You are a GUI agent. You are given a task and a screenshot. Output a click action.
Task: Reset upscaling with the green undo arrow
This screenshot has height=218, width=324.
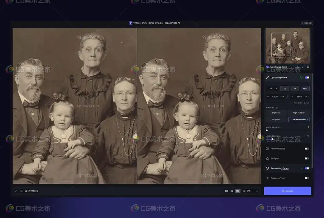301,78
